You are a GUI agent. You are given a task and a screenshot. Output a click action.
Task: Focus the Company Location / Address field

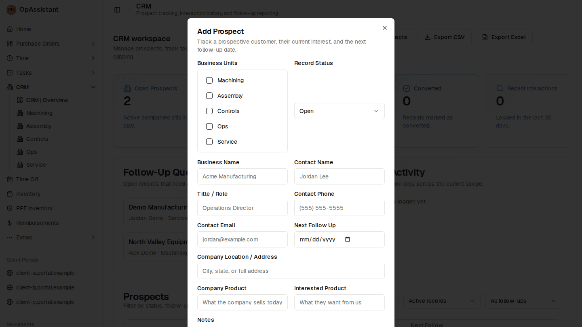pyautogui.click(x=291, y=271)
